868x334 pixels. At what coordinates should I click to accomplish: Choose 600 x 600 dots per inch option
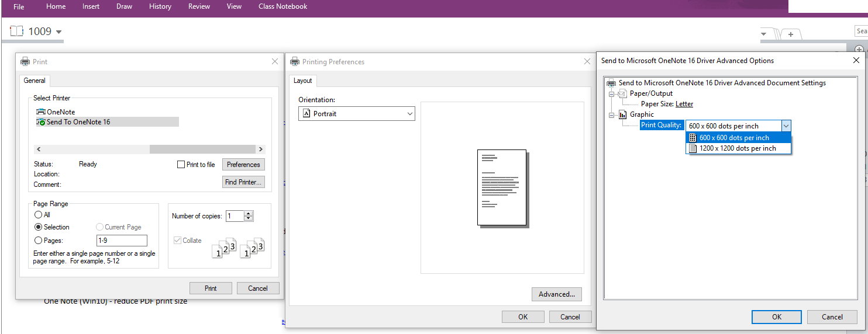(739, 138)
